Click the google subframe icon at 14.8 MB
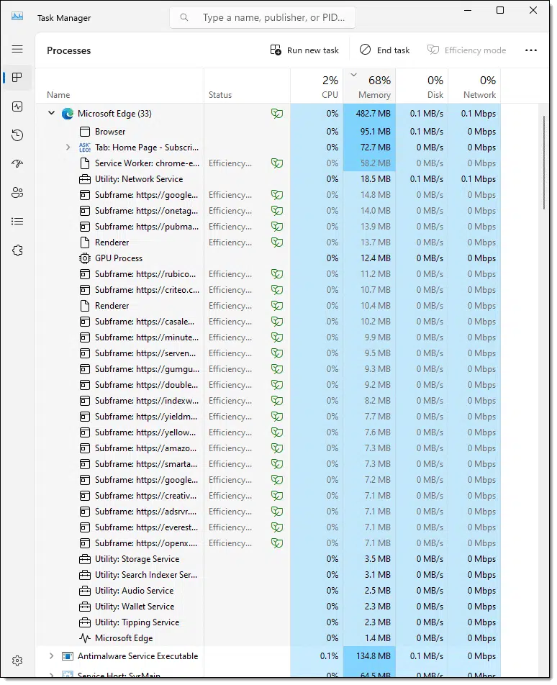 85,195
